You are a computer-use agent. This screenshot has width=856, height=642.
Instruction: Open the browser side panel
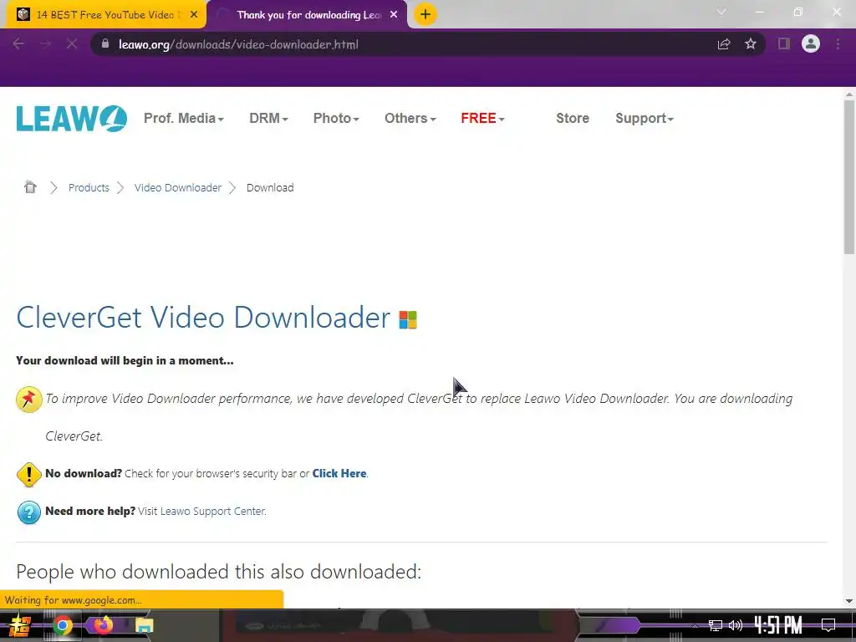pos(784,43)
